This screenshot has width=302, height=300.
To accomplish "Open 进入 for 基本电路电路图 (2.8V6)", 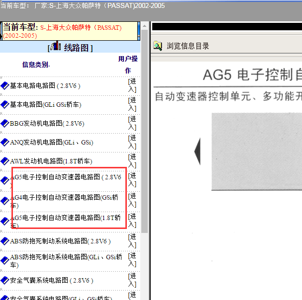I will [132, 85].
